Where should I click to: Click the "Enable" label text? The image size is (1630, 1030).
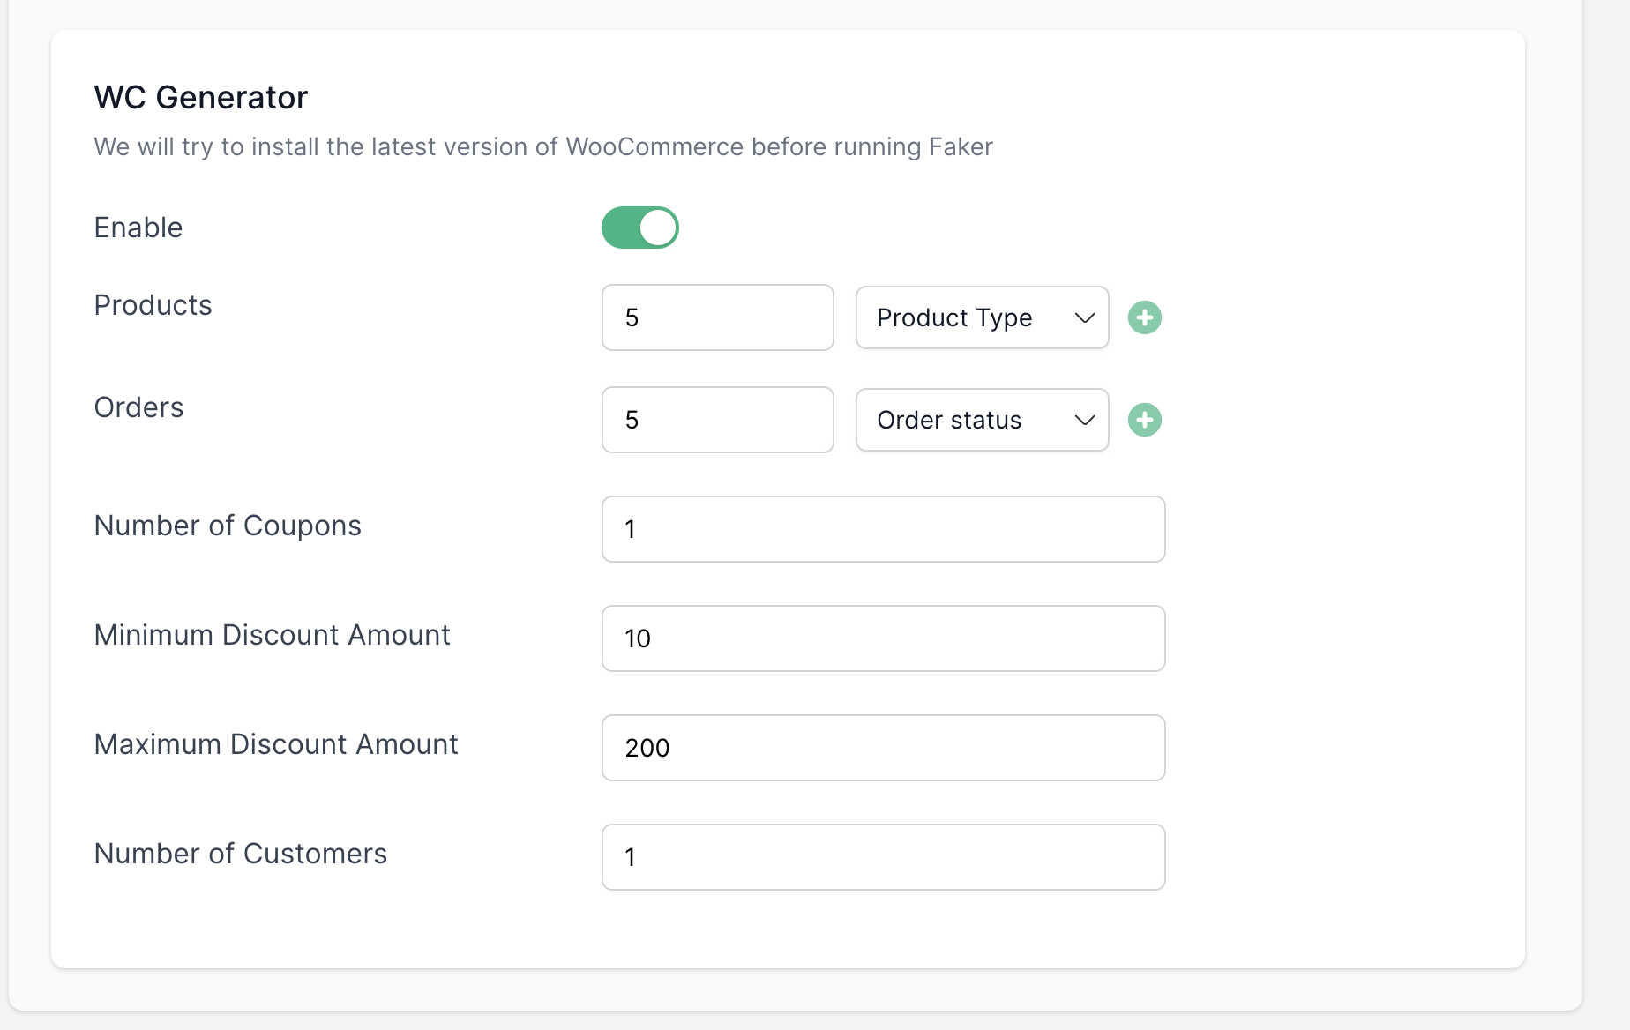click(x=138, y=228)
